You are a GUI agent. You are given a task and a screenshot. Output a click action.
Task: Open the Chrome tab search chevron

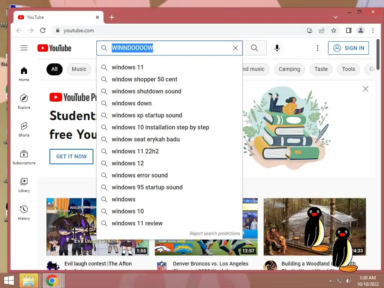[x=336, y=17]
